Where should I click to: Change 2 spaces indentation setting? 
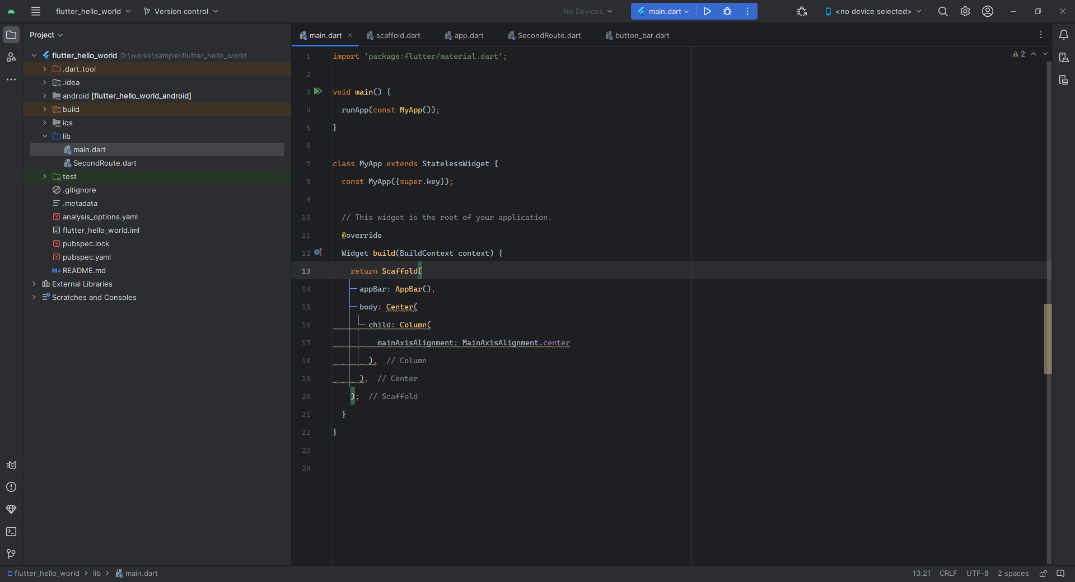[x=1013, y=574]
